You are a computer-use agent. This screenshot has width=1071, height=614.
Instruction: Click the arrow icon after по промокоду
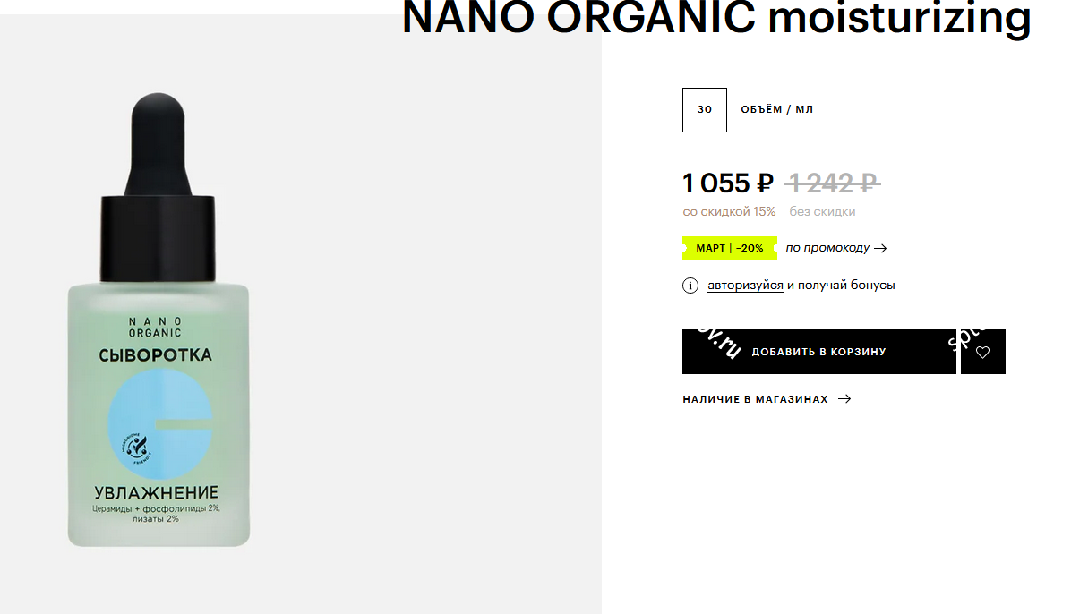point(880,248)
